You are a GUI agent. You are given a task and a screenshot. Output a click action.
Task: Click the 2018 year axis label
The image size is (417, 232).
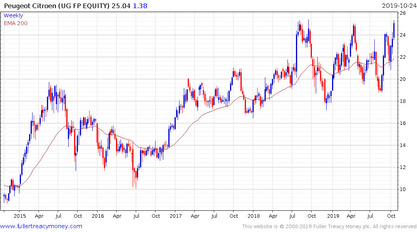pyautogui.click(x=253, y=216)
